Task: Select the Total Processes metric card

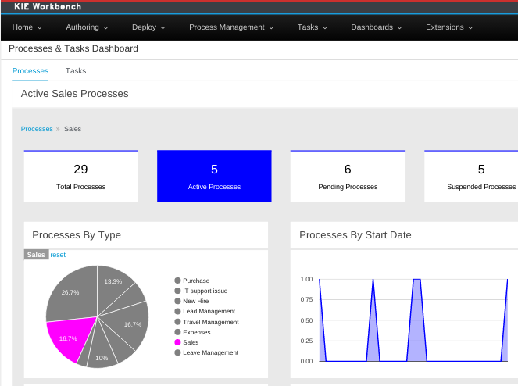Action: point(80,177)
